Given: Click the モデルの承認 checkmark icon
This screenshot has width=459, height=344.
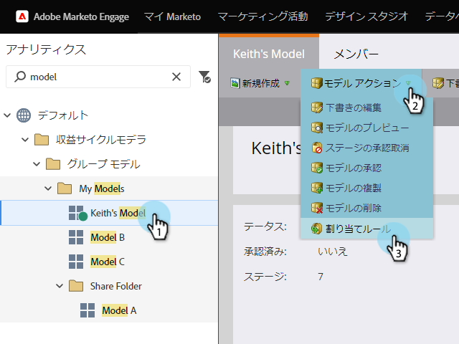Looking at the screenshot, I should tap(317, 168).
